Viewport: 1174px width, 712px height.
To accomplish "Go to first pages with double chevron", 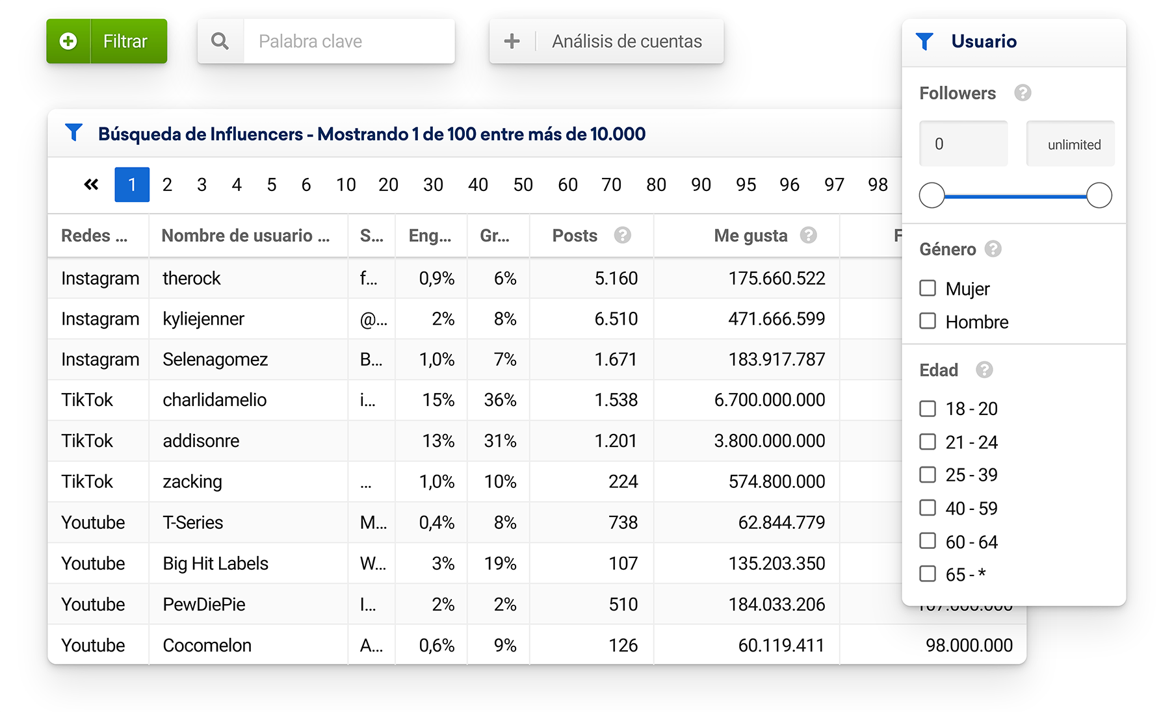I will (91, 184).
